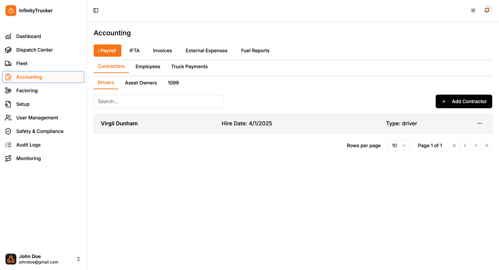Navigate to Audit Logs
The height and width of the screenshot is (270, 499).
coord(28,145)
